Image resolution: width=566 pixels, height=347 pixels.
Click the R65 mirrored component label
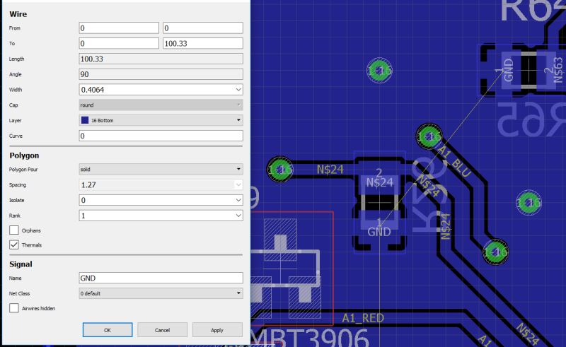[531, 119]
